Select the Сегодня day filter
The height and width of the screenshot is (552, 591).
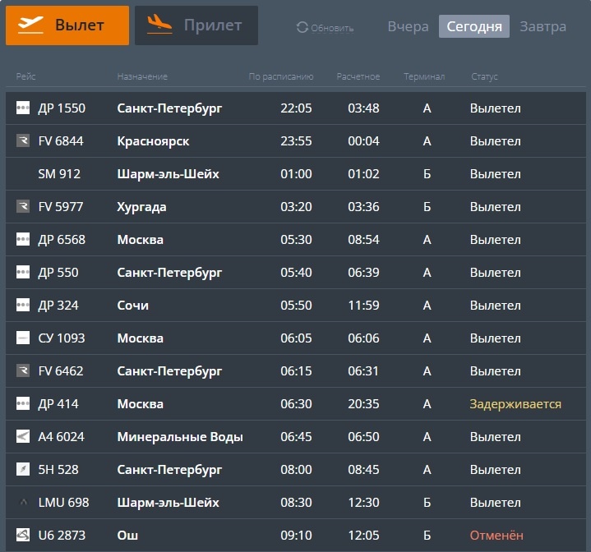[474, 26]
